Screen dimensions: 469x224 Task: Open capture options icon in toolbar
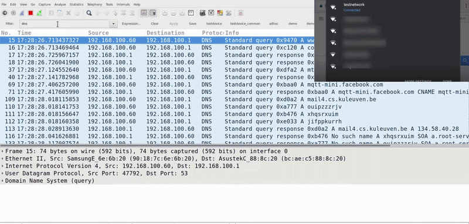click(x=13, y=13)
